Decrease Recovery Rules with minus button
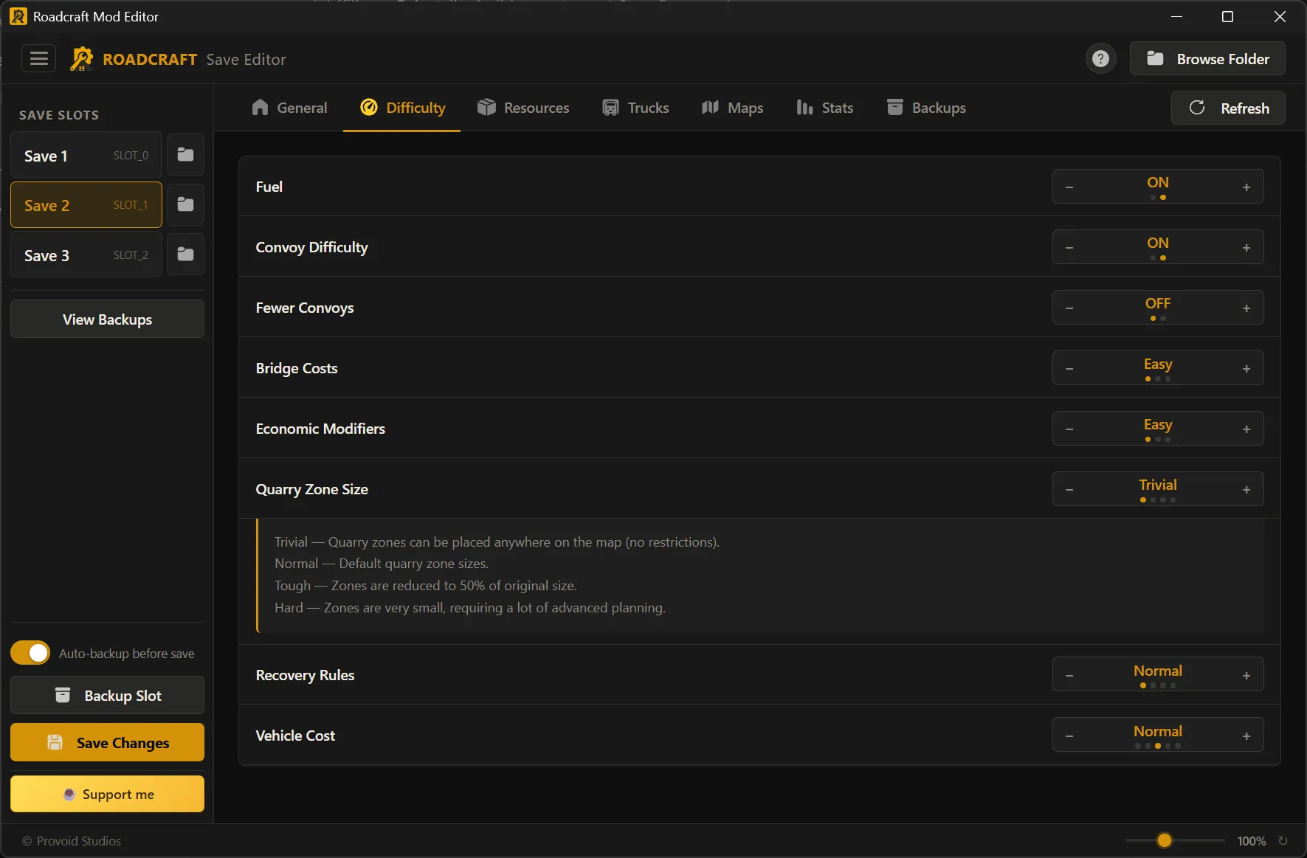 (x=1069, y=676)
